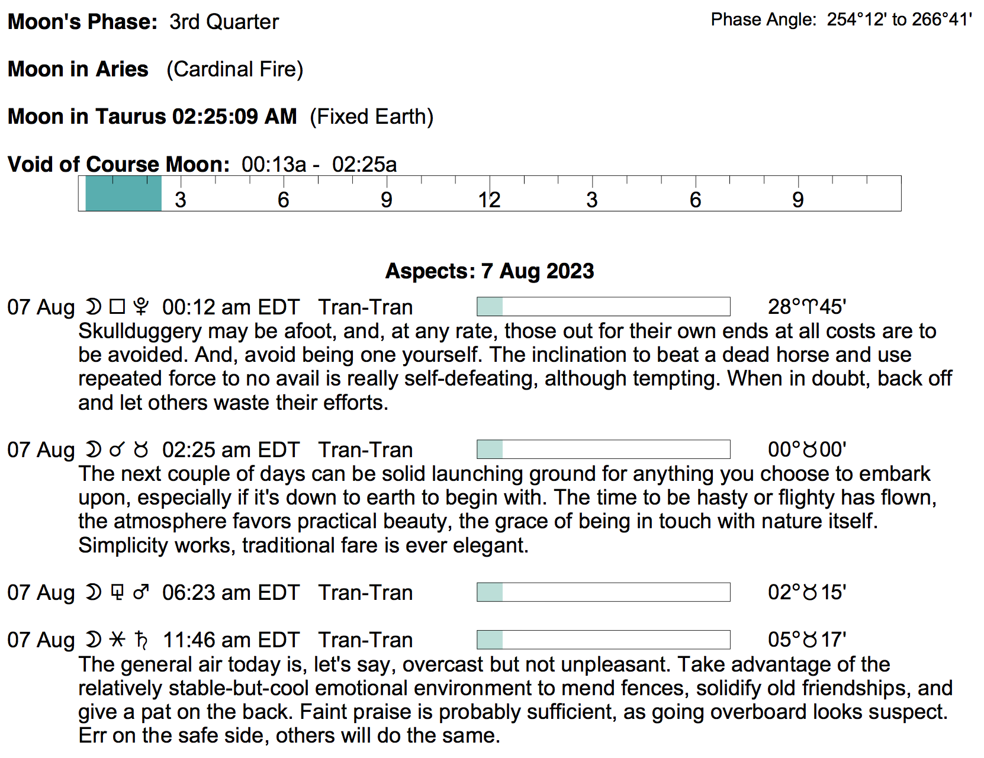
Task: Click the Moon in Taurus 02:25:09 AM heading
Action: tap(152, 117)
